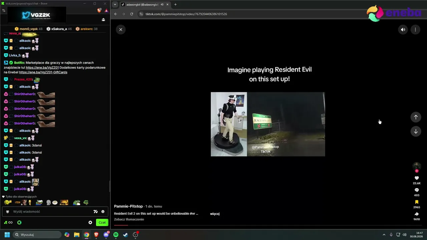427x240 pixels.
Task: Open Chrome's tab search dropdown
Action: tap(115, 5)
